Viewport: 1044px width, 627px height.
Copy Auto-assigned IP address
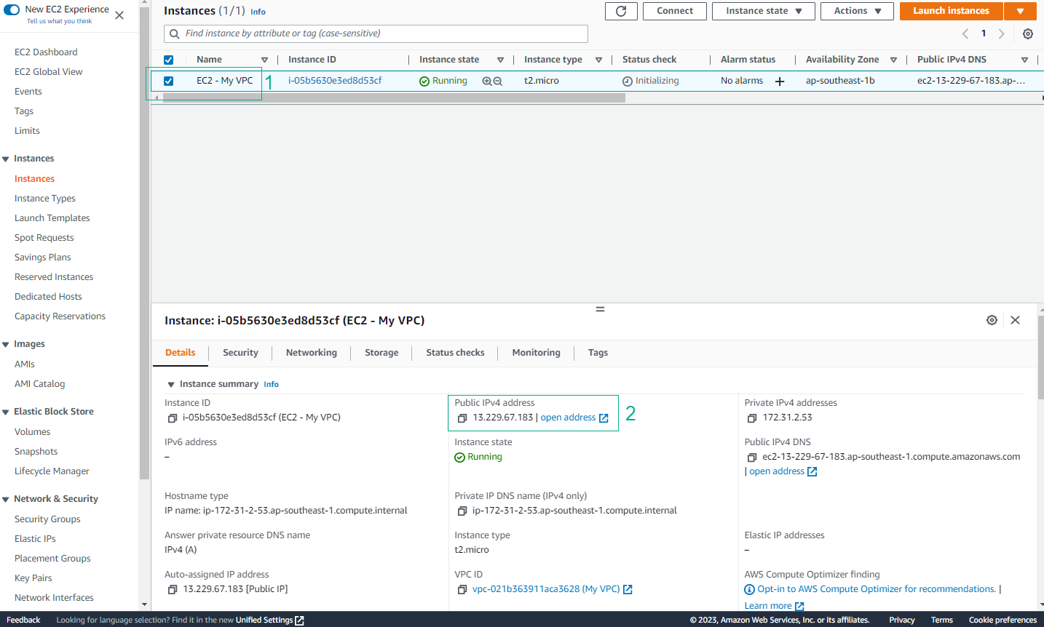(173, 590)
